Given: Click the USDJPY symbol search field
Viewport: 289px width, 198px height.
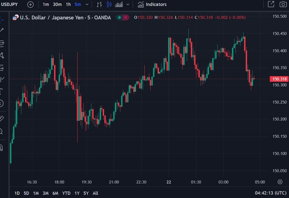Looking at the screenshot, I should (x=9, y=4).
